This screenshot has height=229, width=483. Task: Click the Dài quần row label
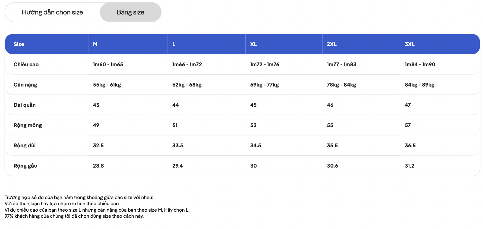point(25,105)
